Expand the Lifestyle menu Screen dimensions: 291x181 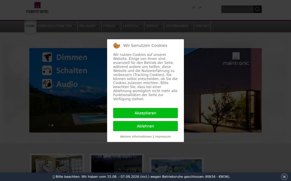click(132, 26)
